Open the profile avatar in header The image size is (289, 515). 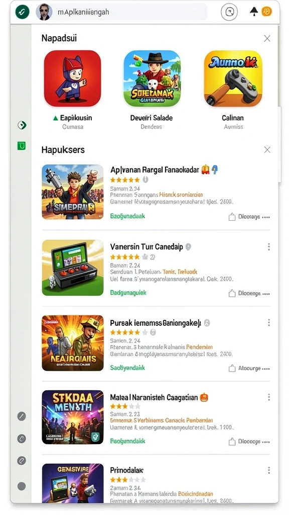coord(44,12)
